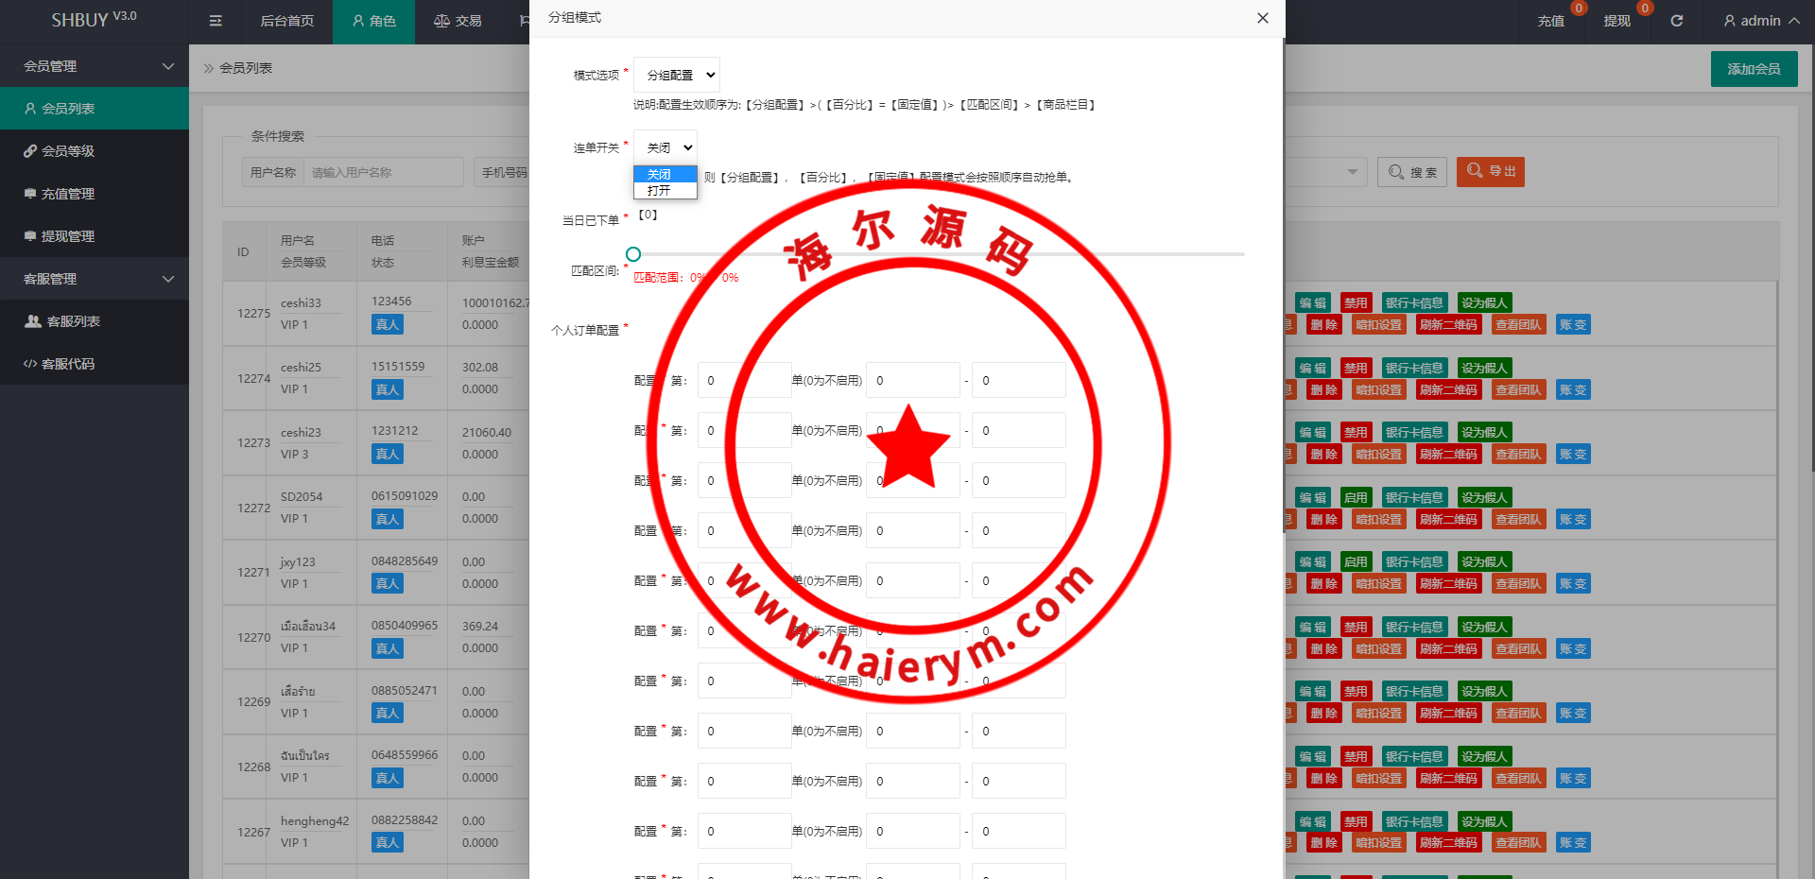Viewport: 1815px width, 879px height.
Task: Click the sidebar collapse hamburger icon
Action: tap(216, 21)
